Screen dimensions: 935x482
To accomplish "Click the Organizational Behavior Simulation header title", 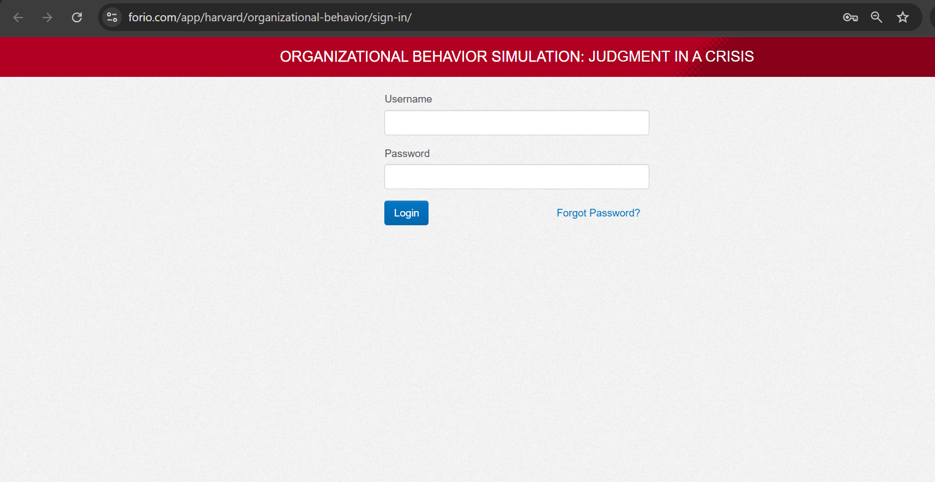I will coord(431,57).
